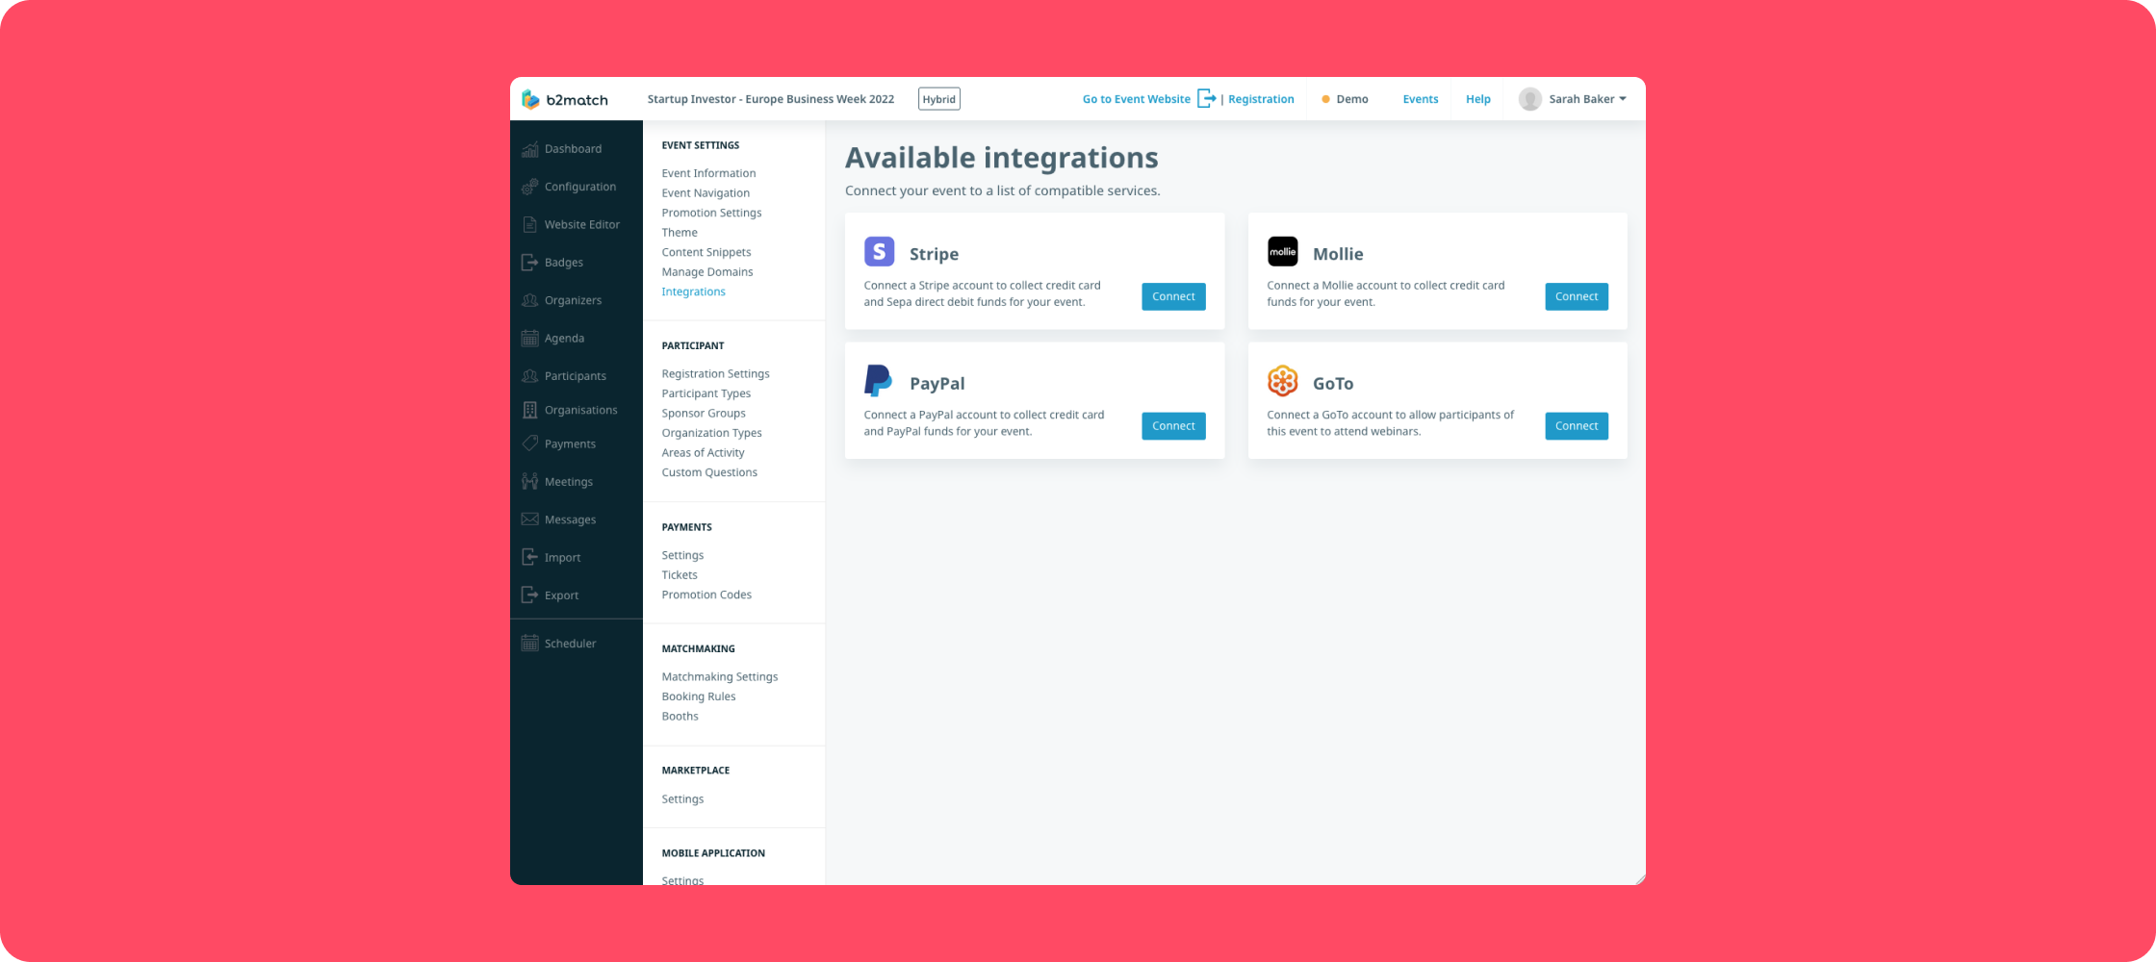Screen dimensions: 2156x962
Task: Click the Import arrow icon
Action: pos(529,557)
